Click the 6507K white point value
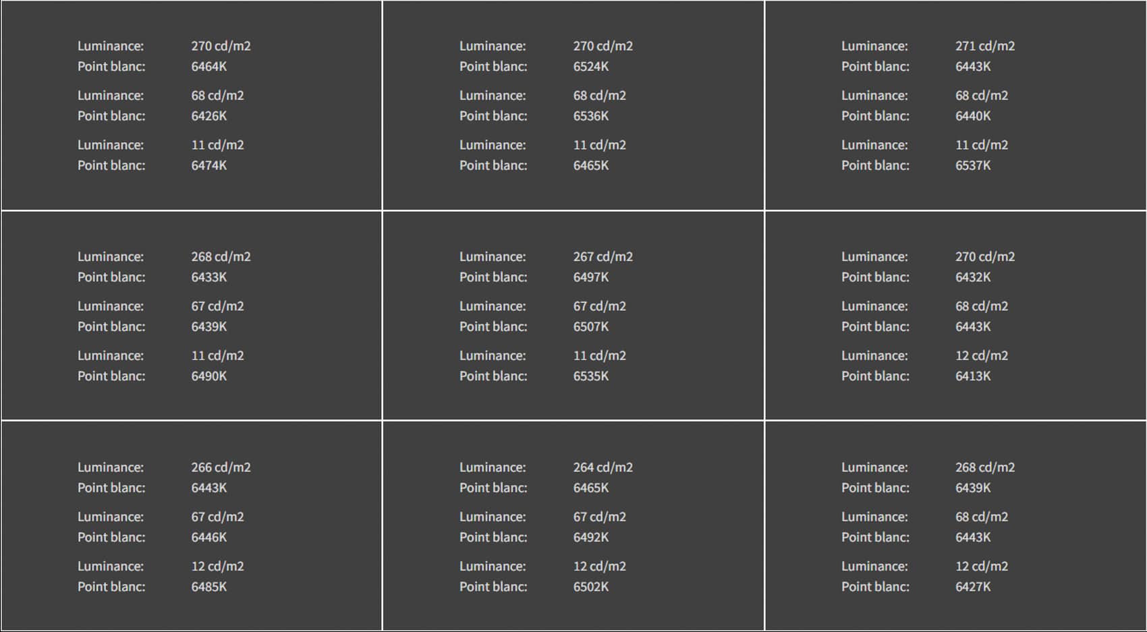This screenshot has width=1147, height=632. coord(591,326)
